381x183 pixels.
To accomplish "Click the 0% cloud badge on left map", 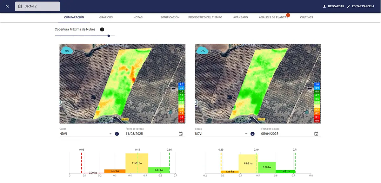I will 67,51.
